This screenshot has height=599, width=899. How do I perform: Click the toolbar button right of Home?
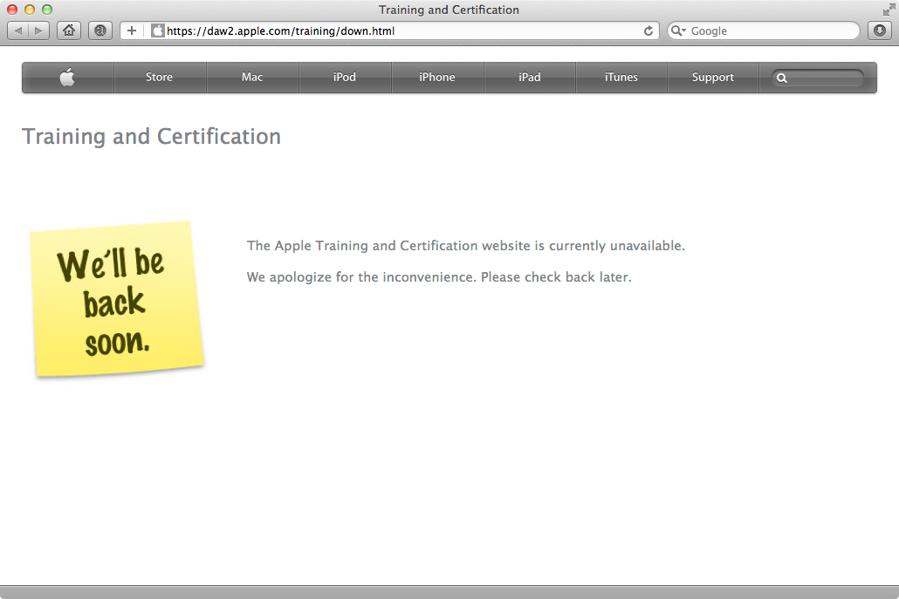(100, 31)
